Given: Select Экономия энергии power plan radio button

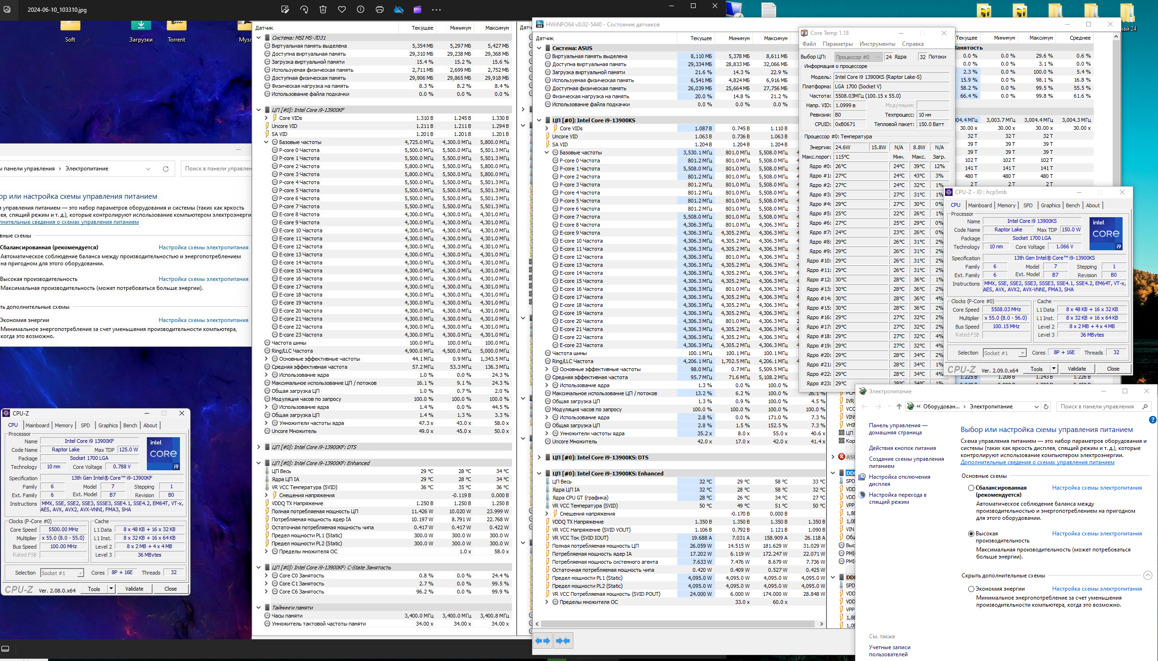Looking at the screenshot, I should [x=971, y=589].
